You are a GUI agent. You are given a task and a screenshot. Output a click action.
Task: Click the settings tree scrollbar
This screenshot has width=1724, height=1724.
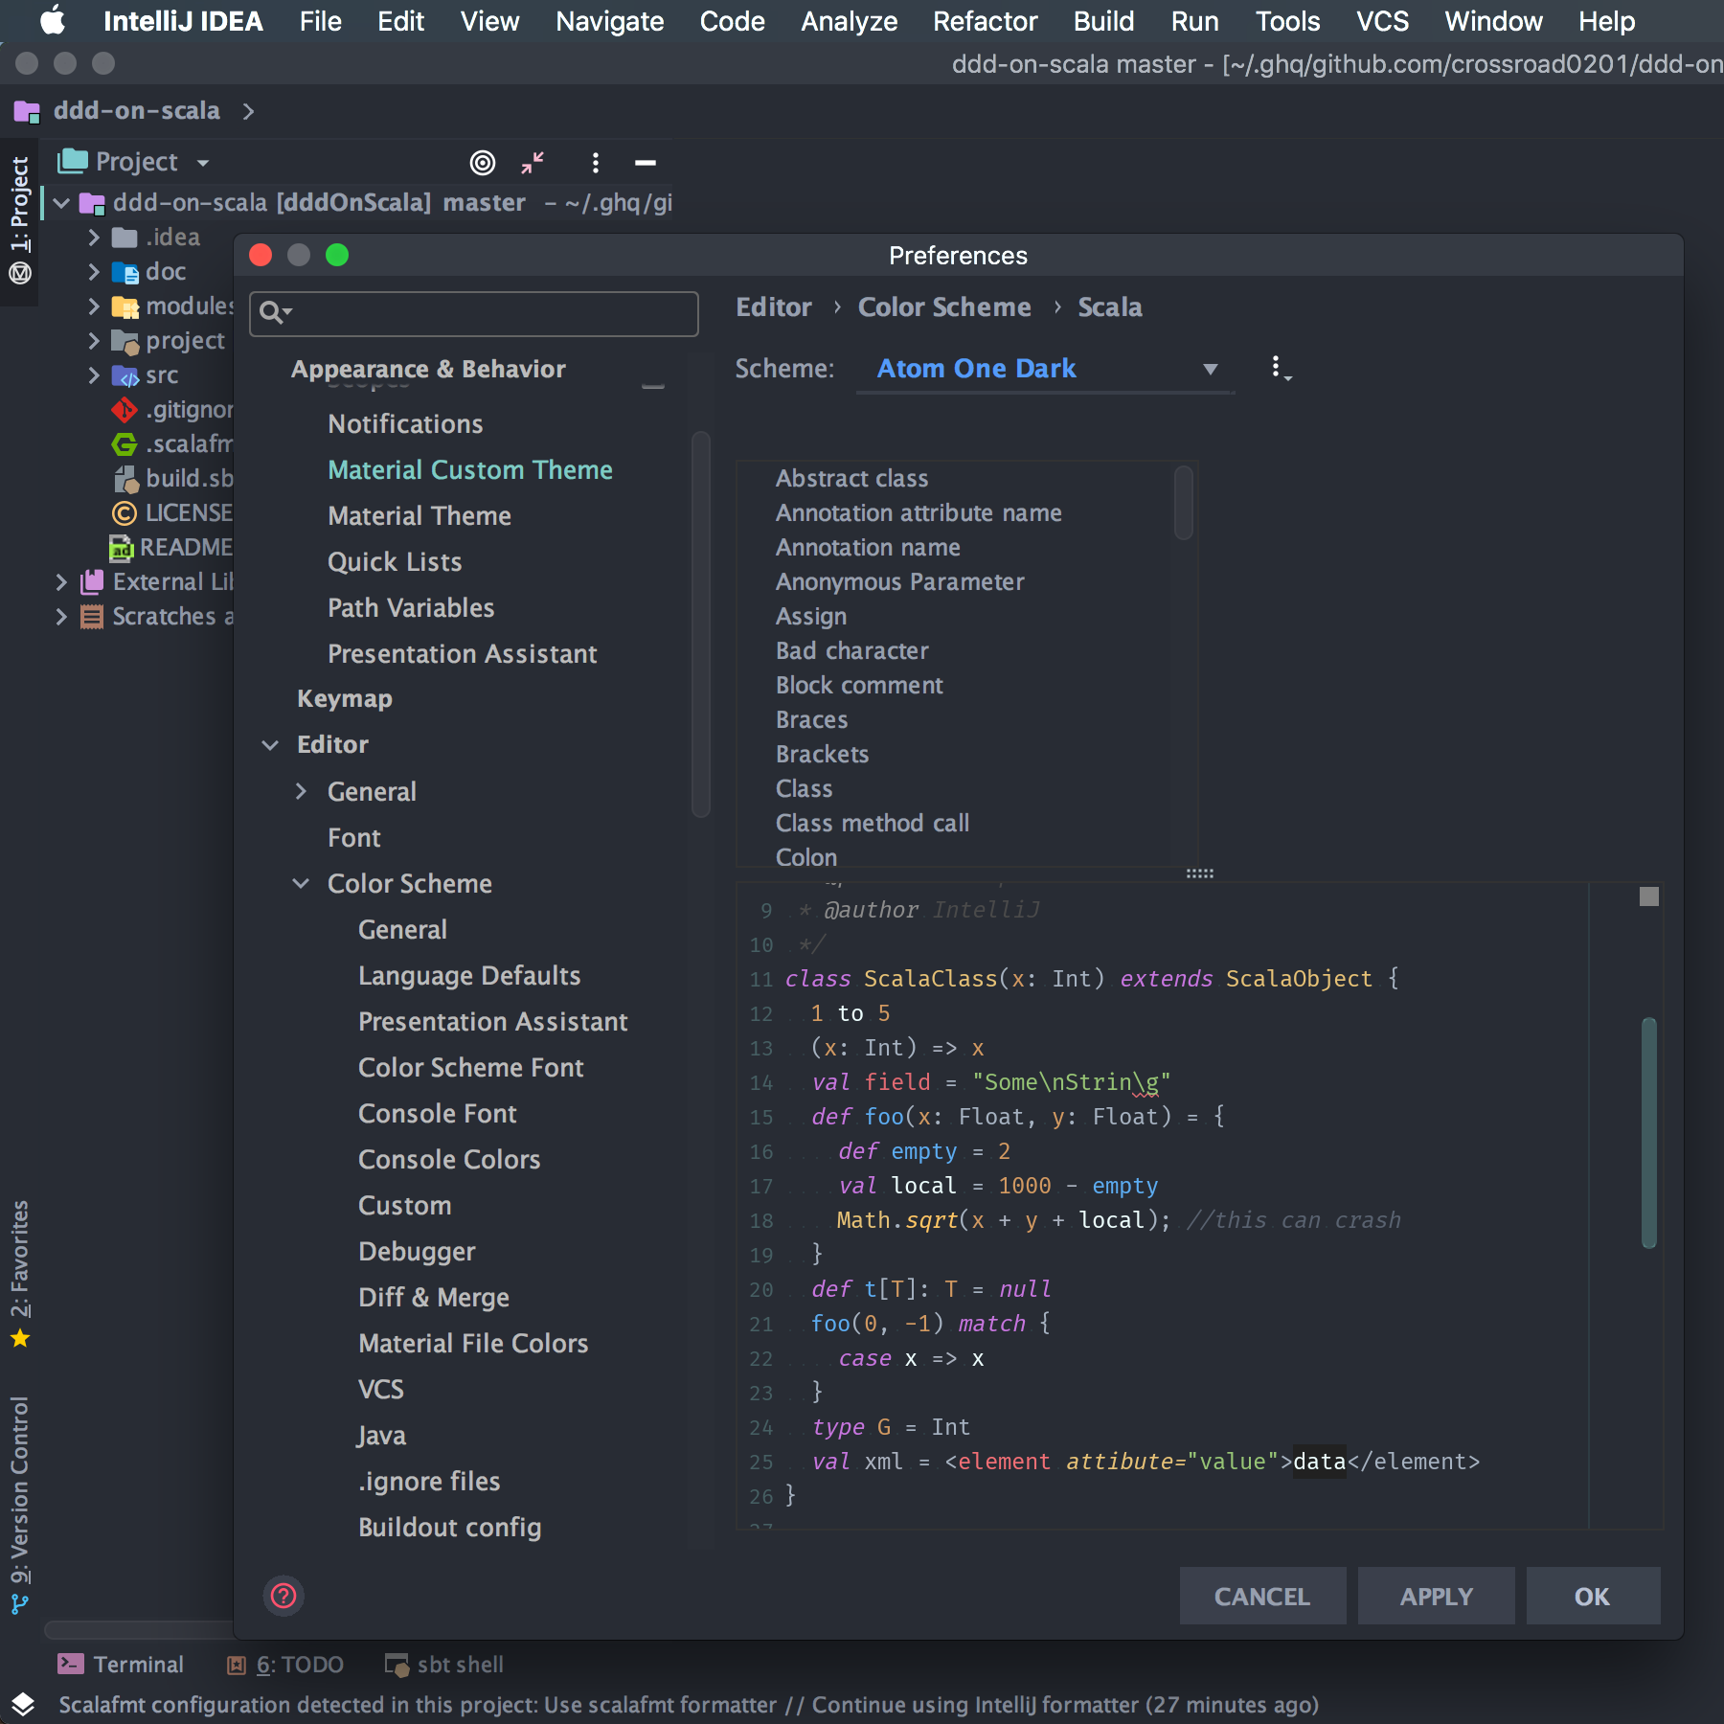(701, 624)
